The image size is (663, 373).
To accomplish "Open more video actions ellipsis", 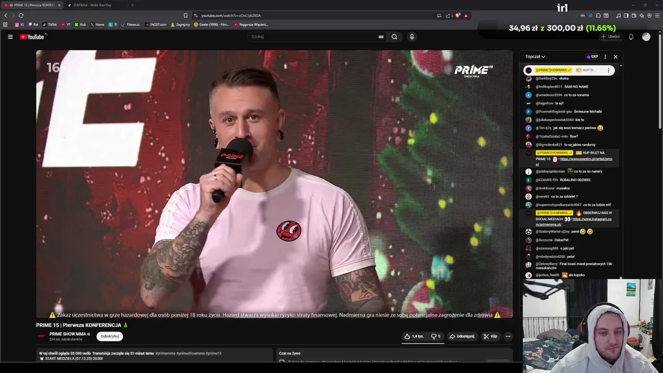I will [508, 336].
